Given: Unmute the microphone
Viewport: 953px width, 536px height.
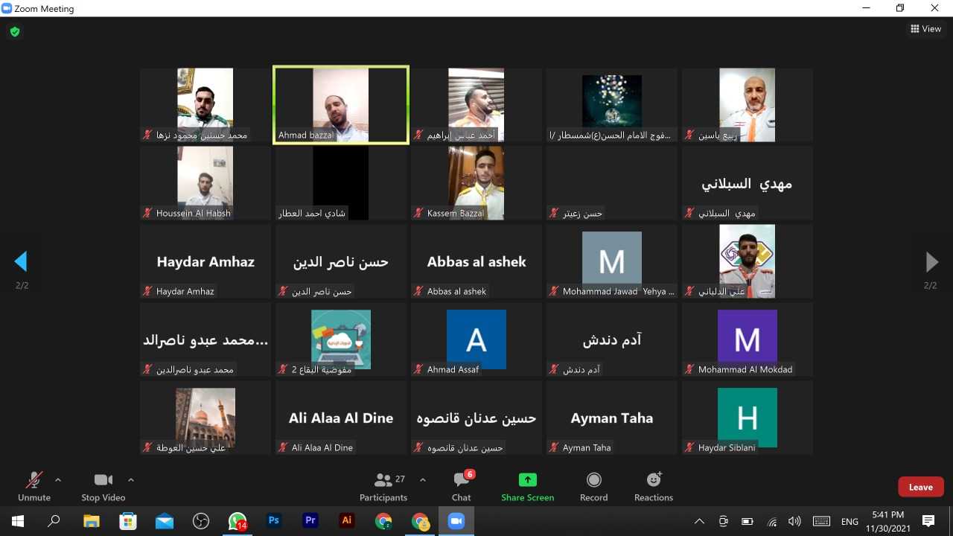Looking at the screenshot, I should coord(34,487).
